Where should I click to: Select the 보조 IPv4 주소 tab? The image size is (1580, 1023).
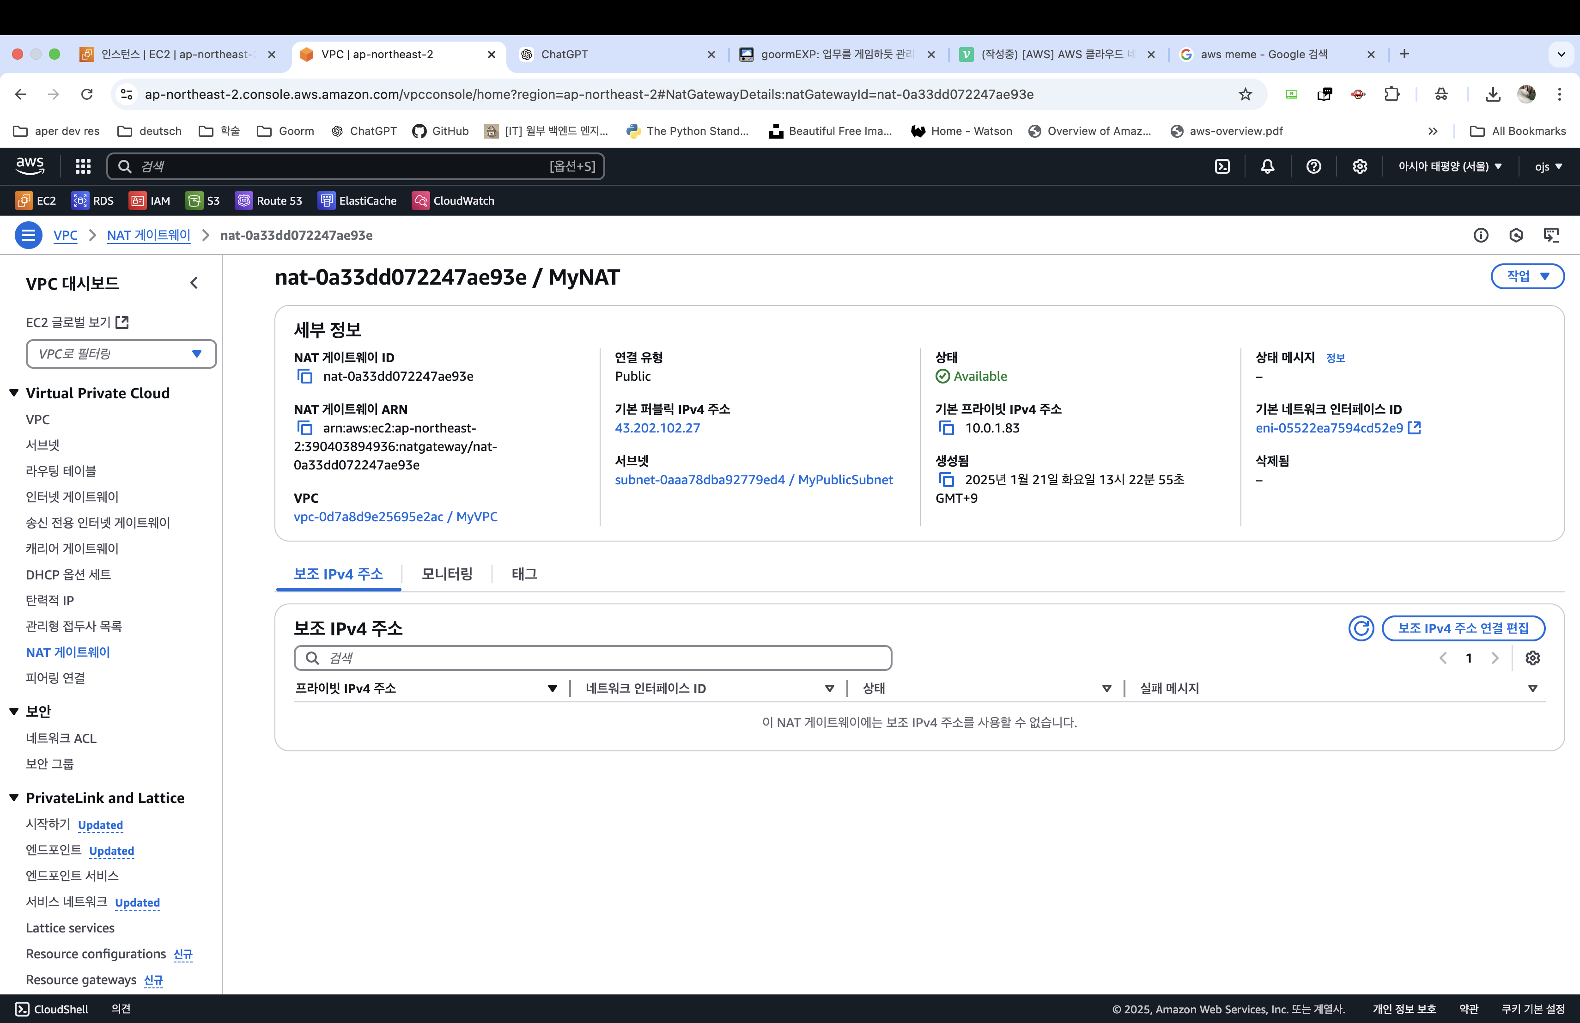[339, 573]
